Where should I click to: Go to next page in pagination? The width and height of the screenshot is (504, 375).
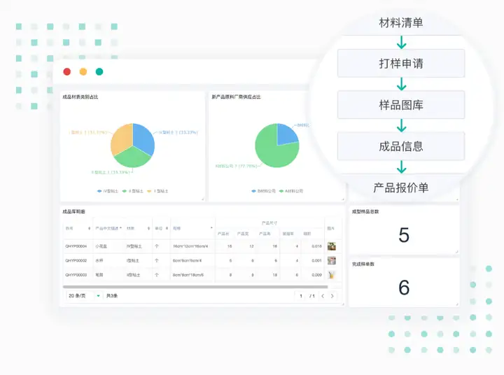pos(332,296)
